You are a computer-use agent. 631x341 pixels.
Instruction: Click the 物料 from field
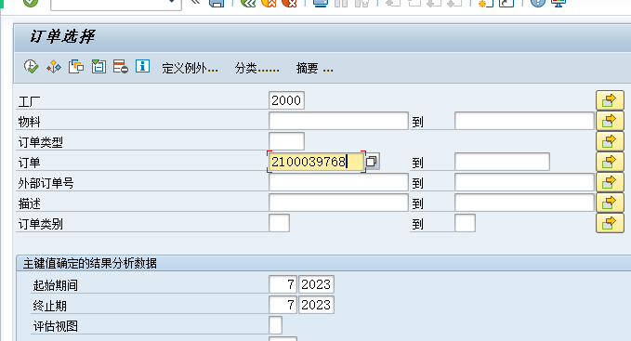pos(338,121)
